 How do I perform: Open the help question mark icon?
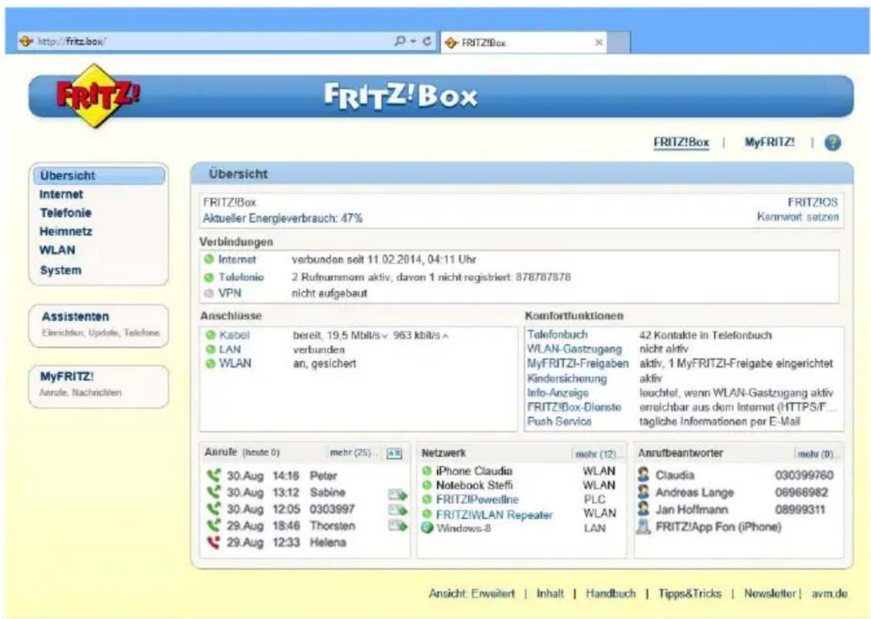tap(834, 142)
